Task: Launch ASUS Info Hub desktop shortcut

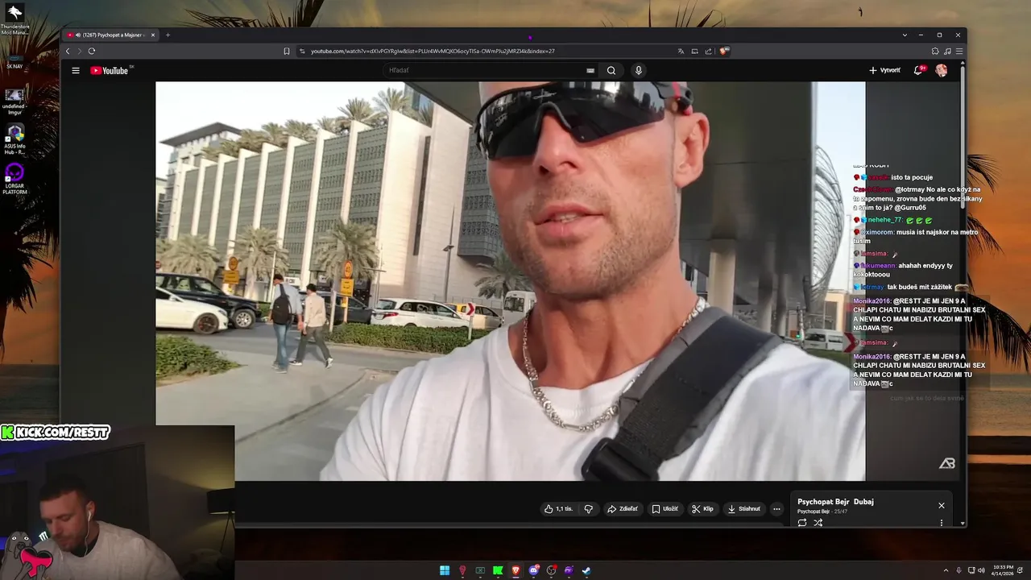Action: (14, 139)
